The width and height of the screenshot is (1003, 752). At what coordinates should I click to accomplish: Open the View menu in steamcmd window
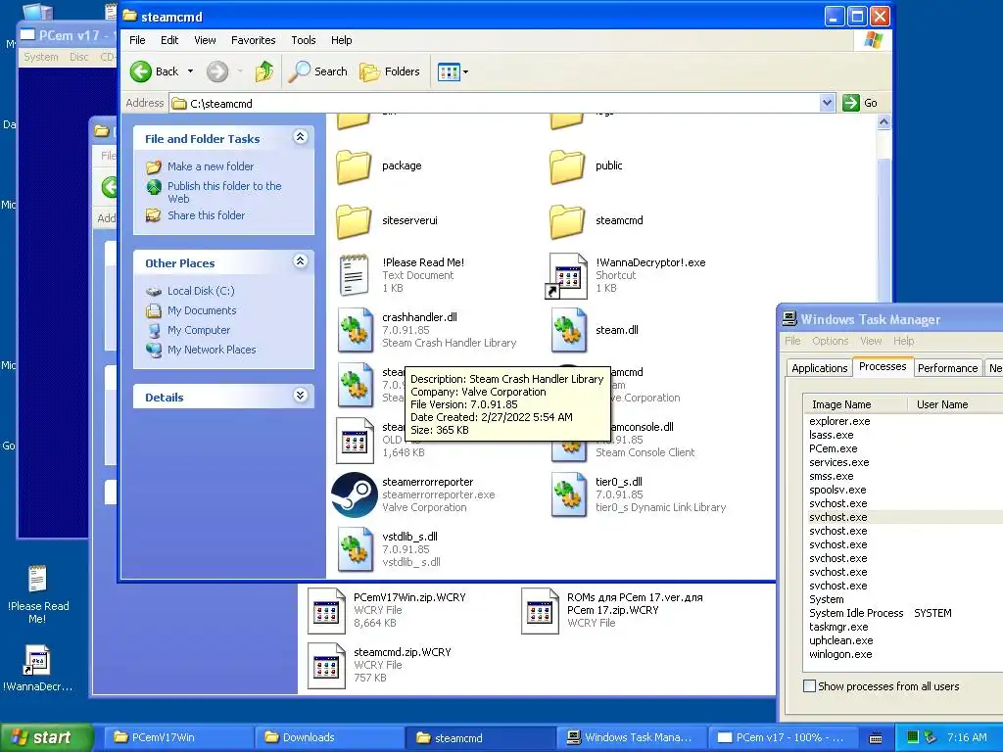tap(205, 40)
